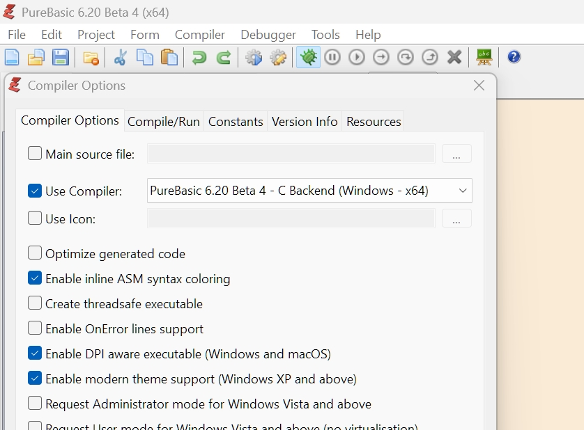Click the browse button for Main source file

[x=456, y=153]
